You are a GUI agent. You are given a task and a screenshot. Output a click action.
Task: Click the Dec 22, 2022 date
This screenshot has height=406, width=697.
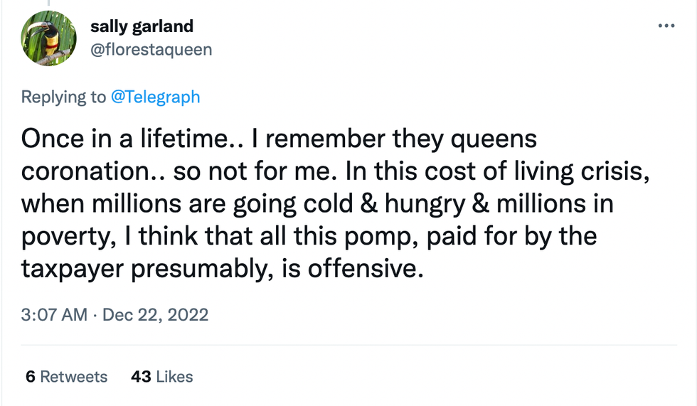(156, 314)
